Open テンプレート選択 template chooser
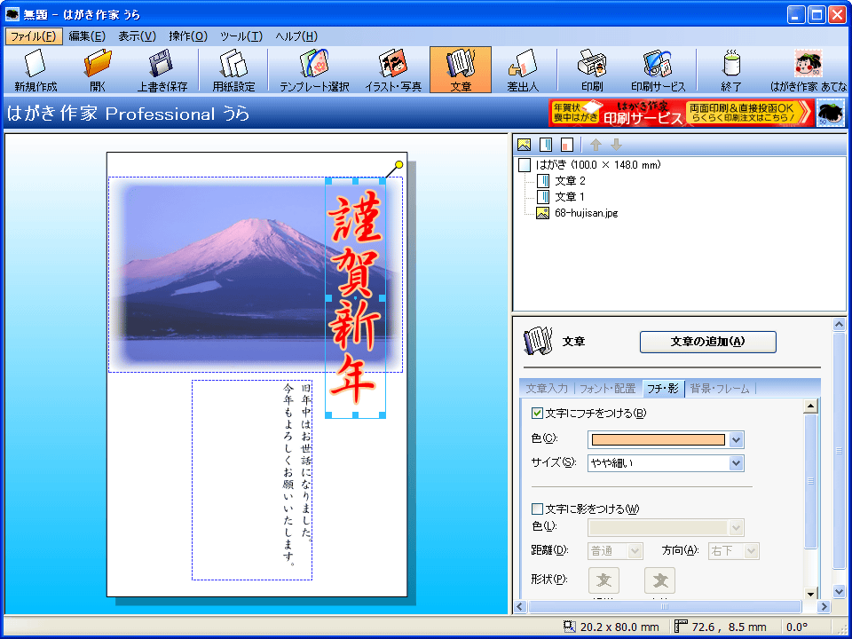This screenshot has width=852, height=639. [314, 69]
